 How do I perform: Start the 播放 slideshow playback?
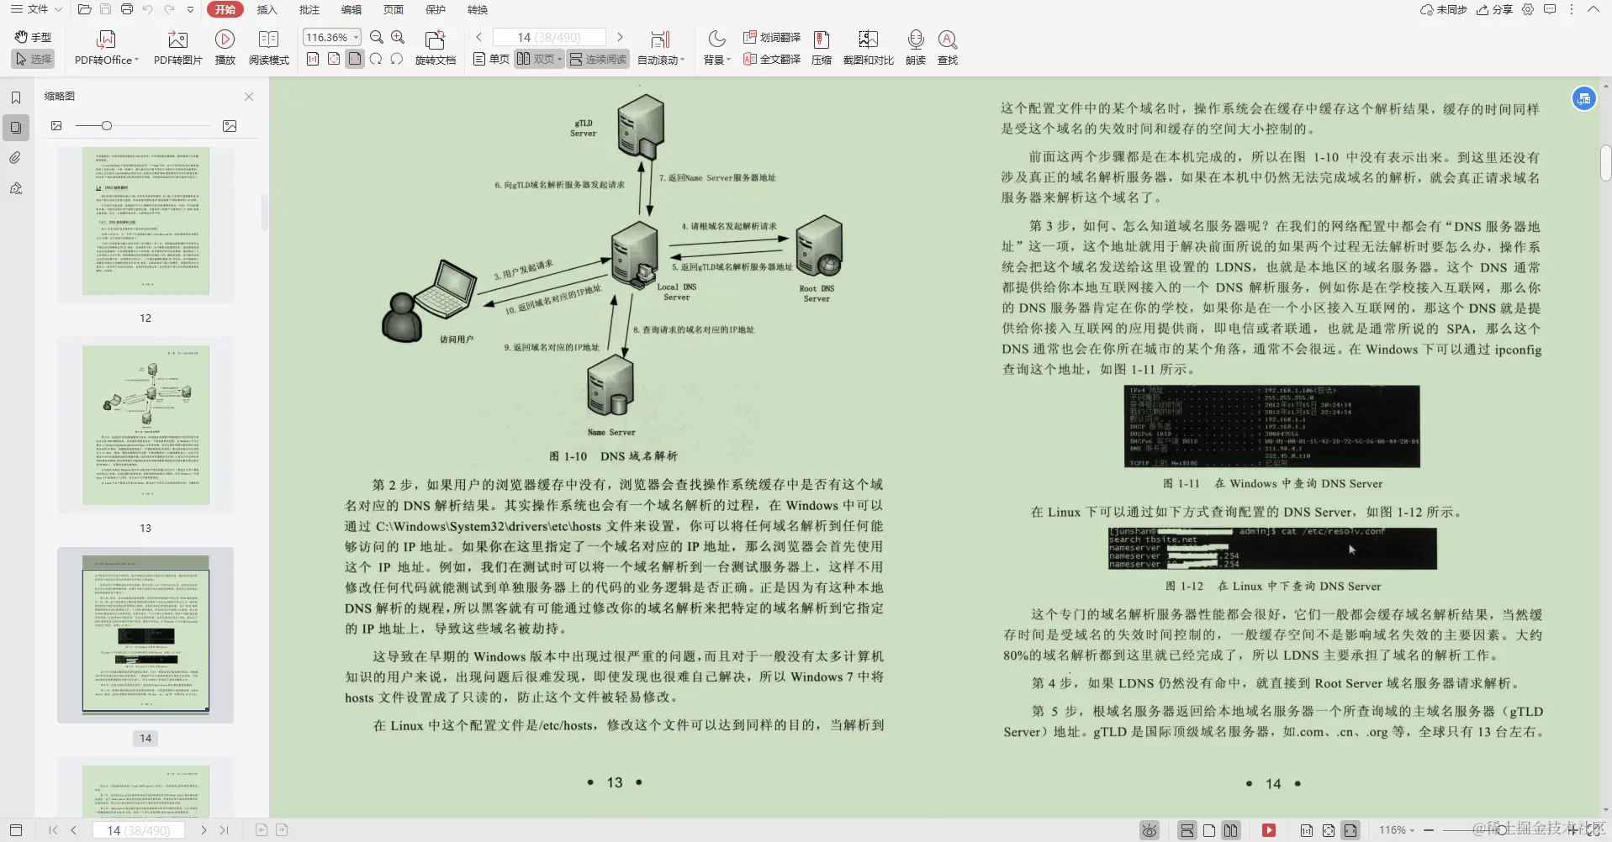point(223,46)
